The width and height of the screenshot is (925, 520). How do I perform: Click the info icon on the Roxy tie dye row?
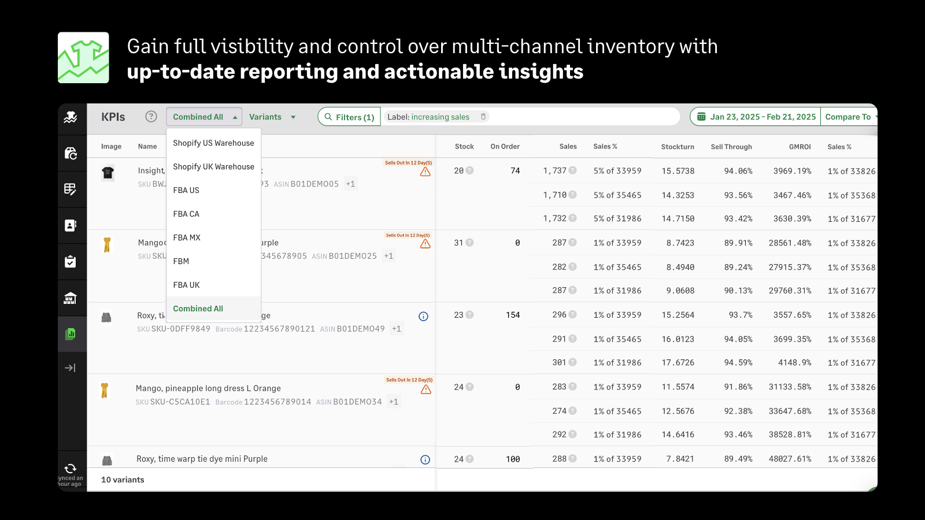click(423, 316)
